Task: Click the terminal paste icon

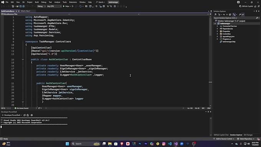Action: coord(28,115)
